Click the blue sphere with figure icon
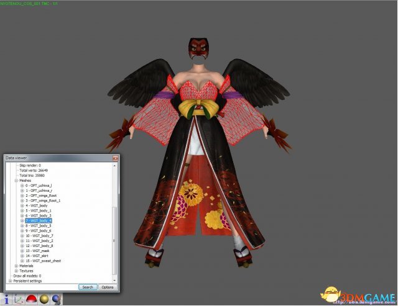The width and height of the screenshot is (398, 306). [57, 299]
